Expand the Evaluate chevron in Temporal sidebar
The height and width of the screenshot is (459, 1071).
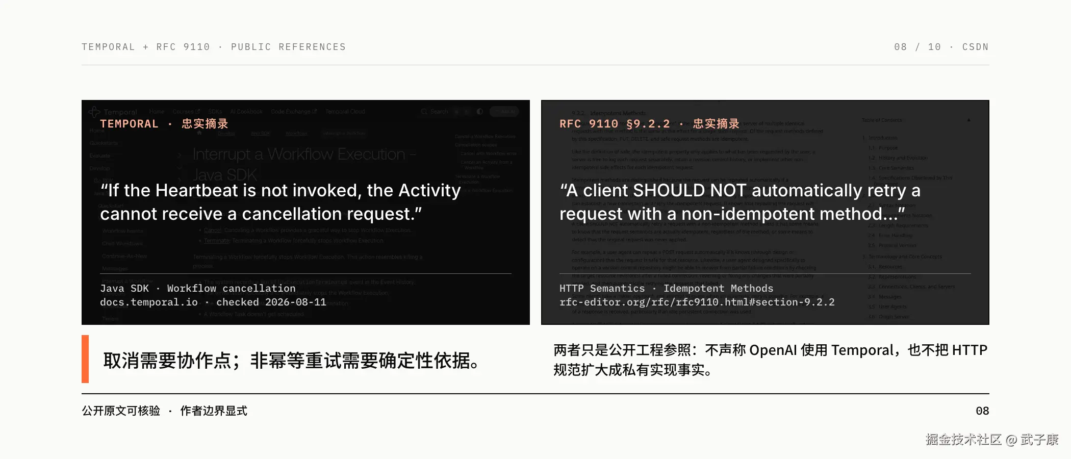coord(180,156)
